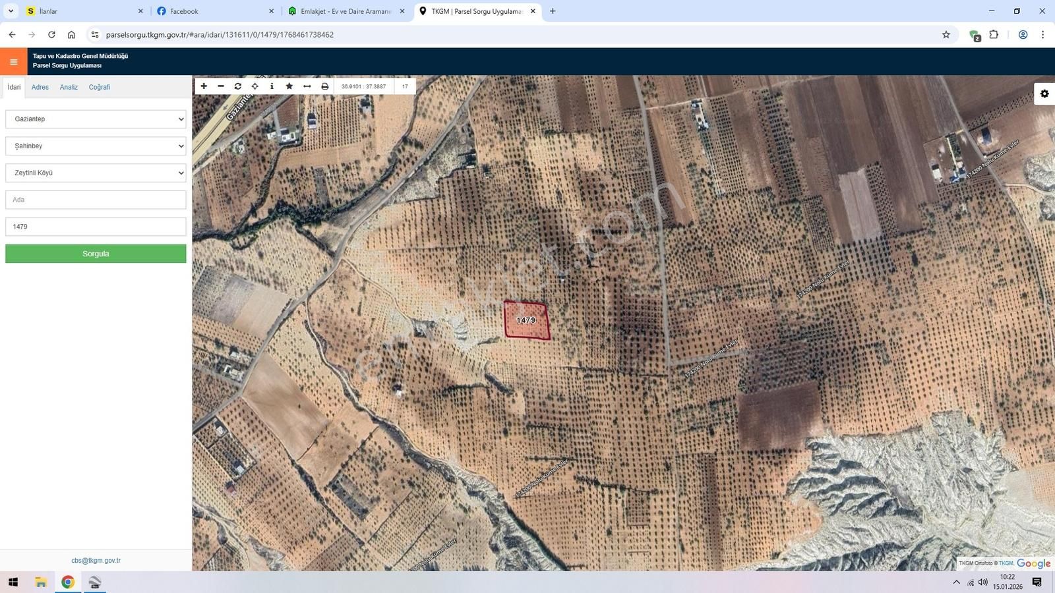This screenshot has height=593, width=1055.
Task: Refresh the map view
Action: tap(238, 86)
